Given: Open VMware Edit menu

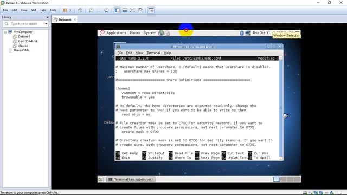Looking at the screenshot, I should [14, 10].
